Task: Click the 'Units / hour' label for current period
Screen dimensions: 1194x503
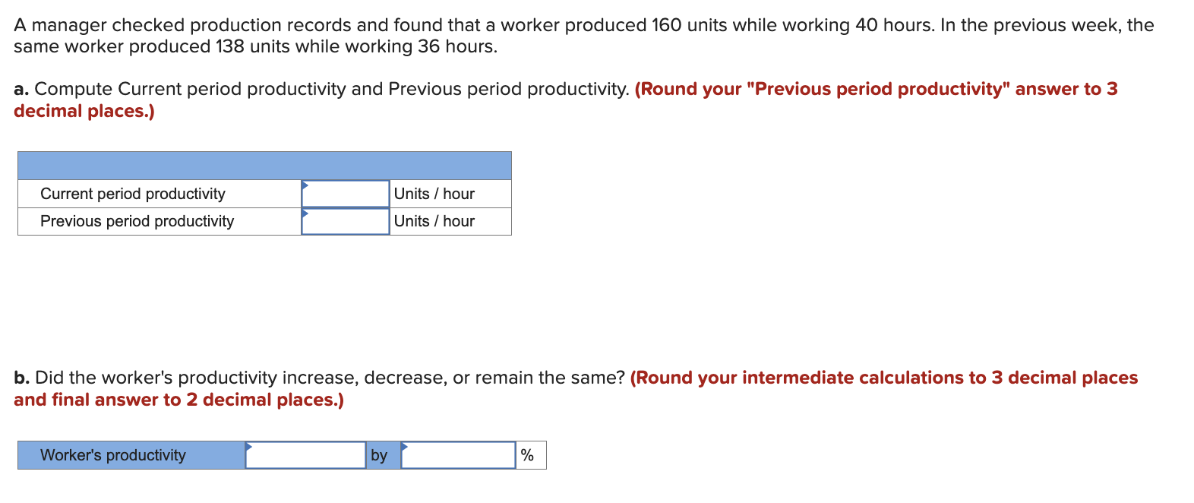Action: (433, 193)
